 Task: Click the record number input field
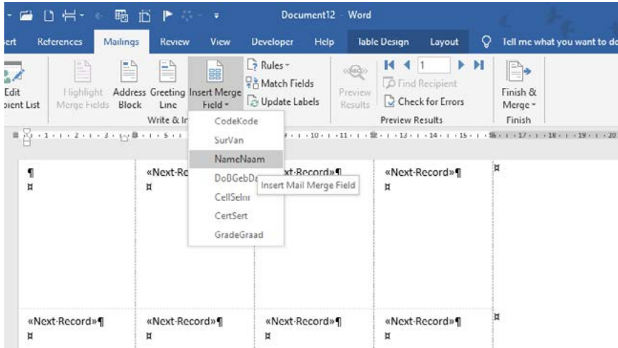(x=433, y=65)
